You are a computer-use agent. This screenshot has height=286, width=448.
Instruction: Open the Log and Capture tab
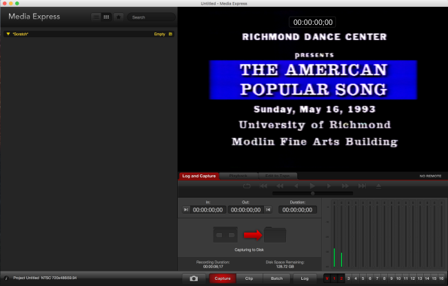[x=199, y=176]
